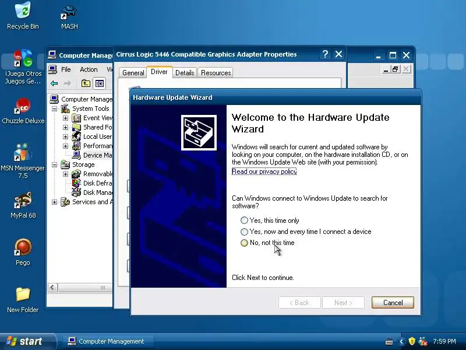
Task: Open the Windows start menu
Action: pyautogui.click(x=27, y=341)
